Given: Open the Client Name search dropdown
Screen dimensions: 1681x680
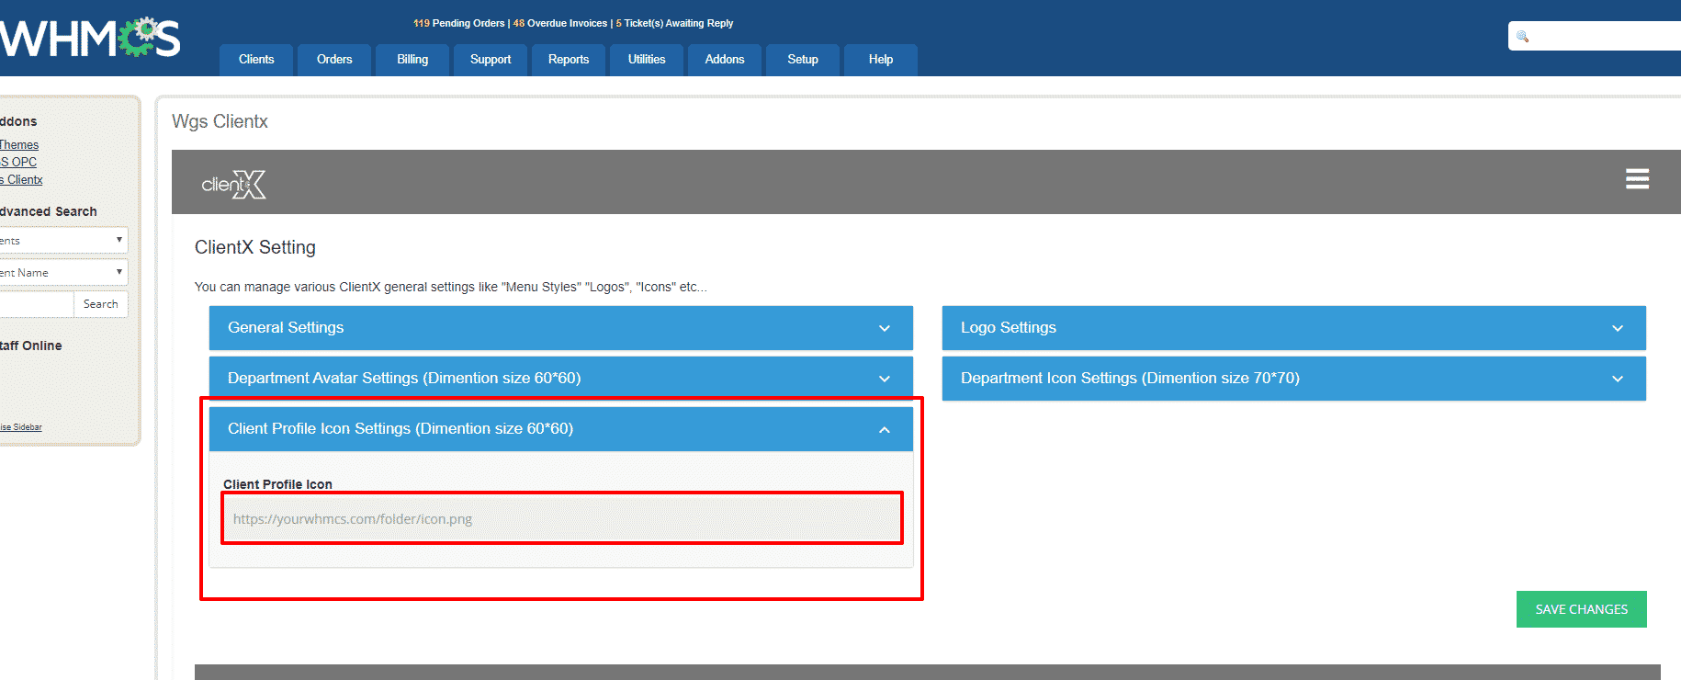Looking at the screenshot, I should 62,273.
